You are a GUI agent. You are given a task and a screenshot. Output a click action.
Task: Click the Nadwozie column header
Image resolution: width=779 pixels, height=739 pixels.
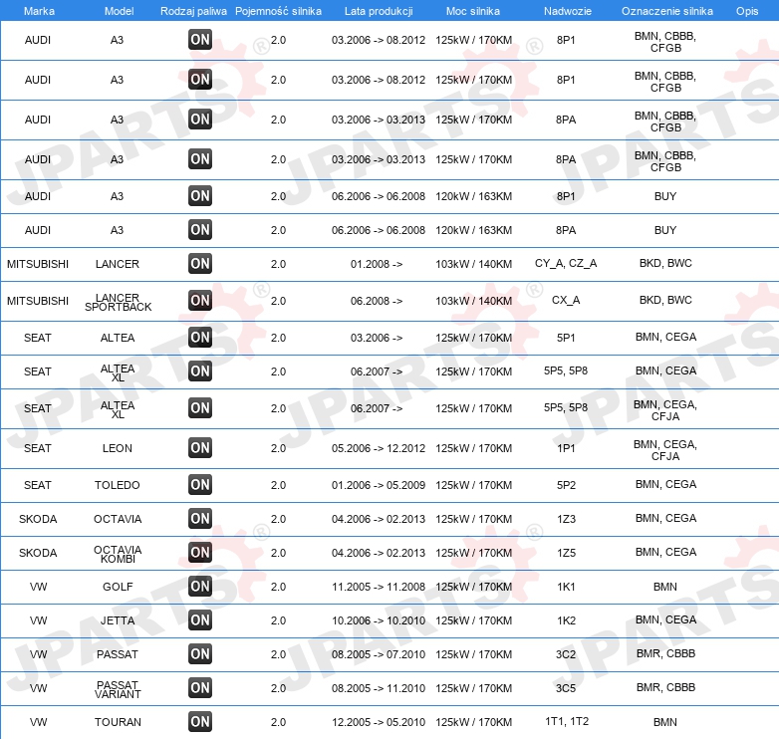[x=568, y=11]
